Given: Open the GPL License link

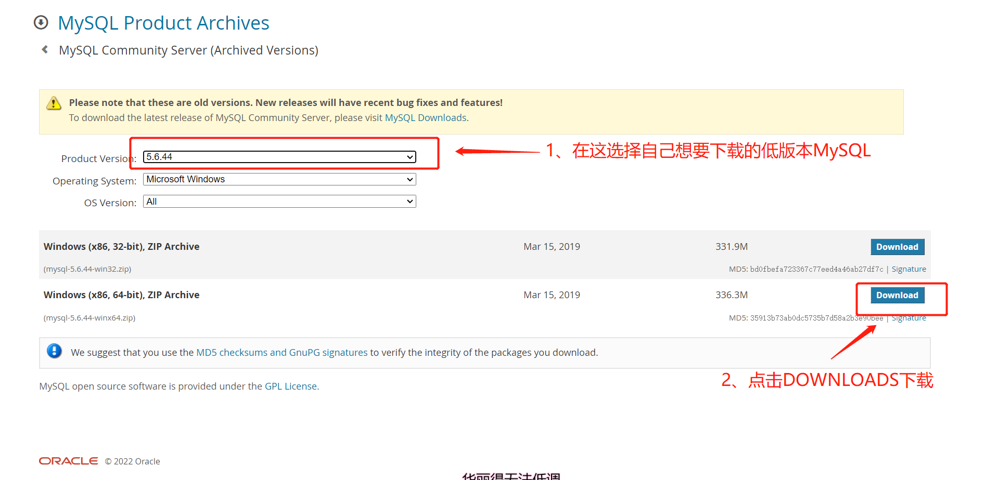Looking at the screenshot, I should pos(291,386).
